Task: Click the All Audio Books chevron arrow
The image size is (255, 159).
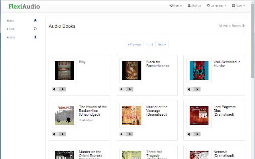Action: point(243,25)
